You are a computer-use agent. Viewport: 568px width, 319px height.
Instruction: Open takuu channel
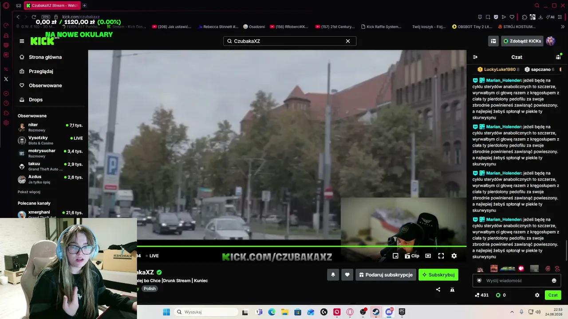[50, 166]
